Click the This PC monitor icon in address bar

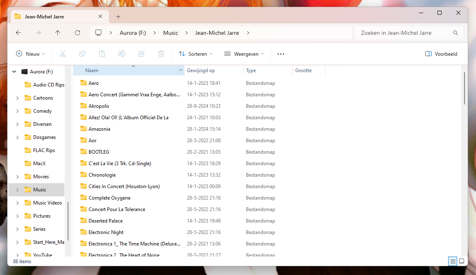(98, 33)
